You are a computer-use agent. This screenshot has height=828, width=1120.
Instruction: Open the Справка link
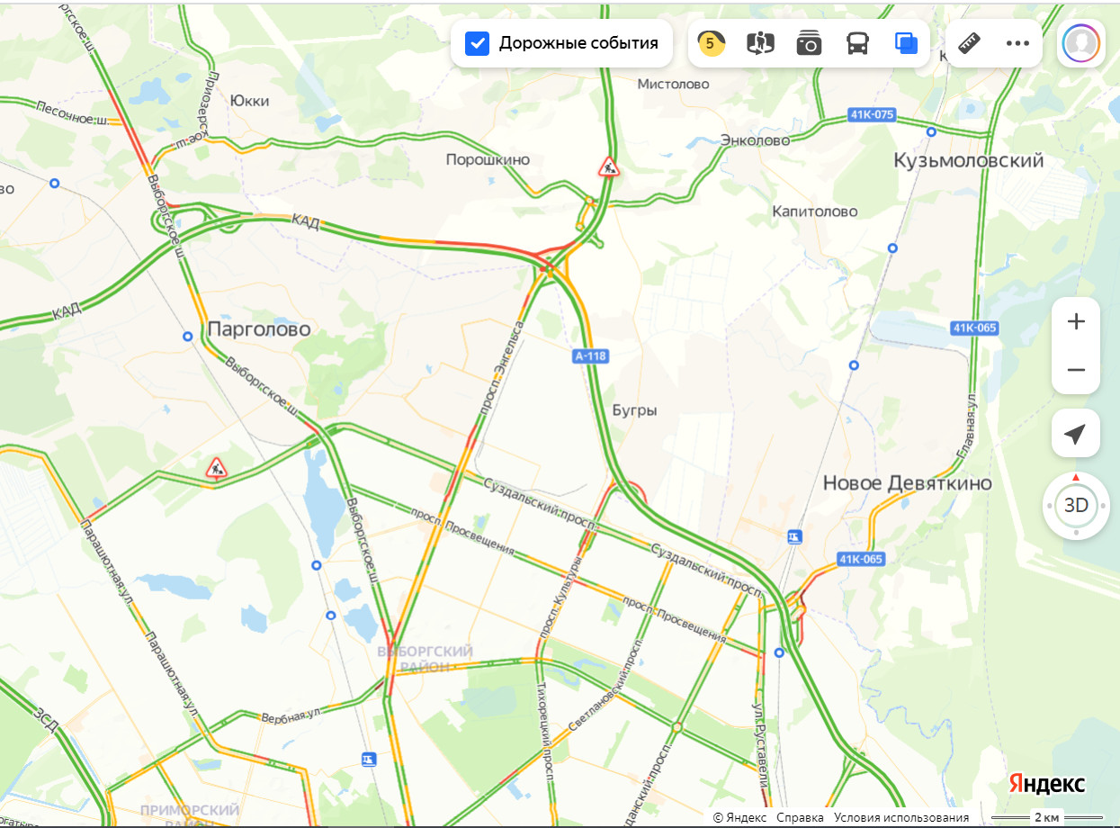pos(800,817)
